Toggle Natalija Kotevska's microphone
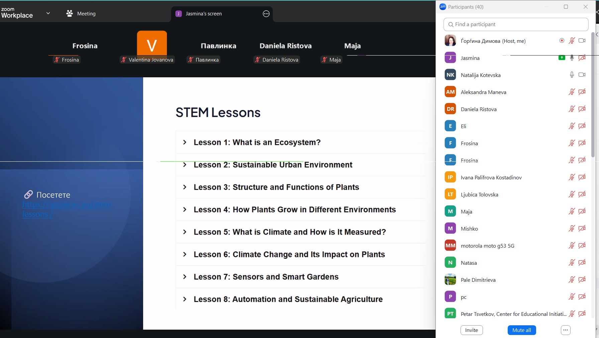Screen dimensions: 599x338 click(x=572, y=75)
